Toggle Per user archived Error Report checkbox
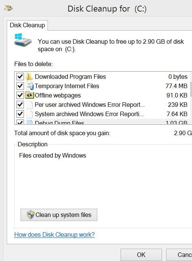 coord(20,105)
